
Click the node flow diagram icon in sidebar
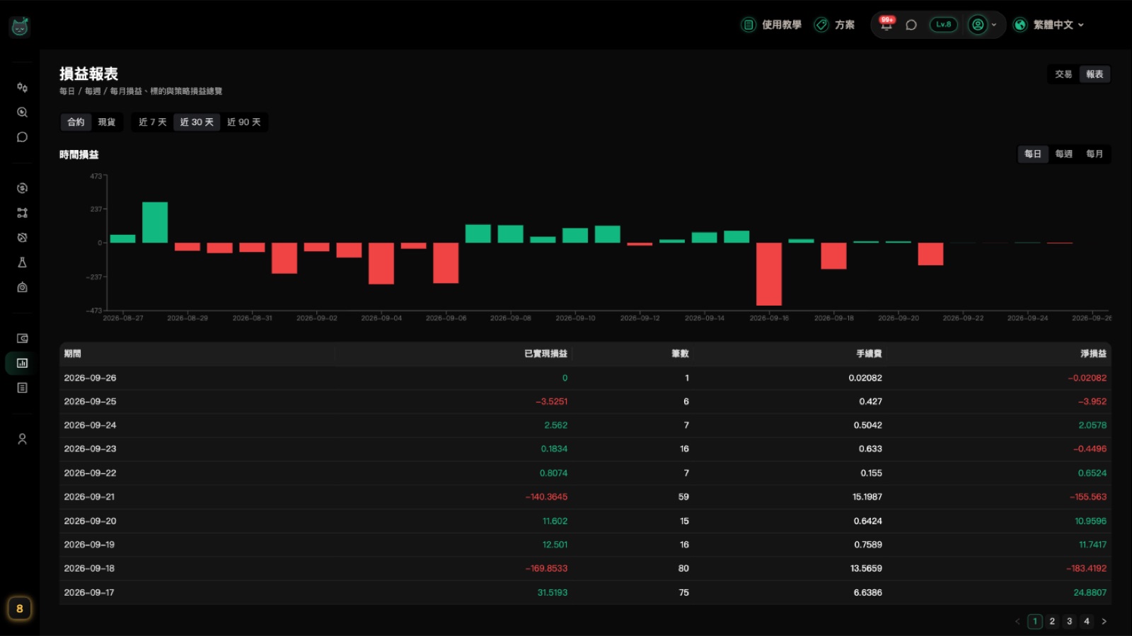click(x=22, y=213)
